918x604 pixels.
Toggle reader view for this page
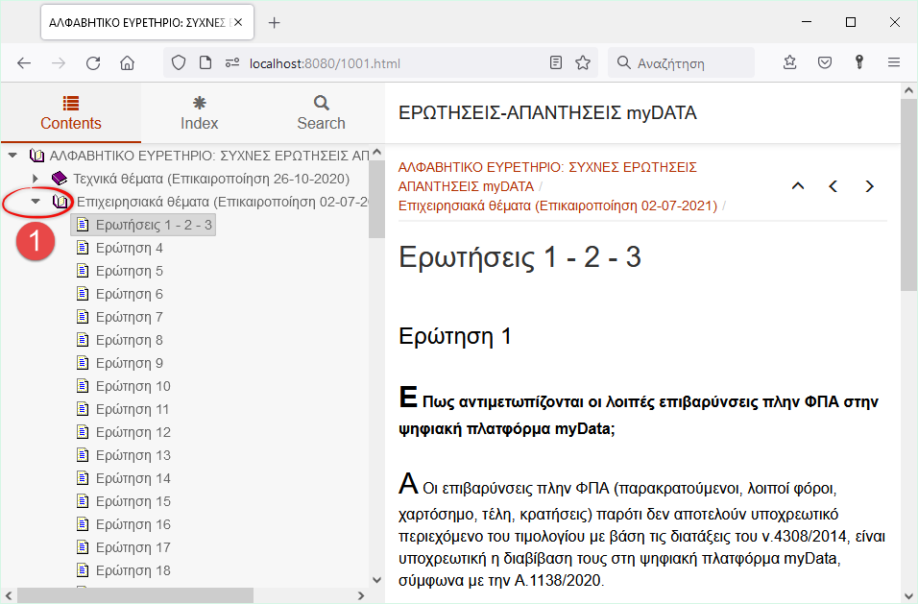coord(556,62)
